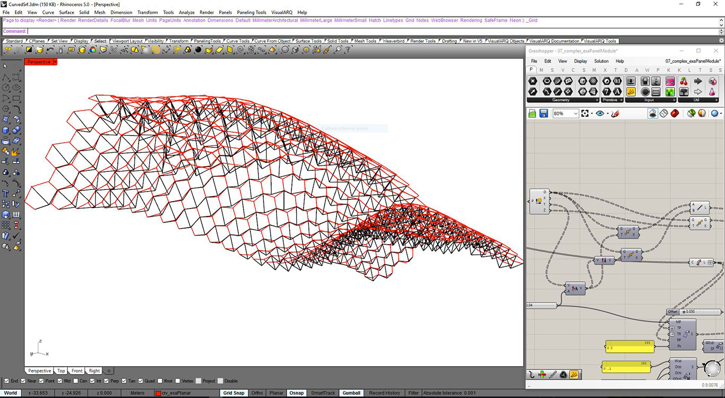725x398 pixels.
Task: Save the Grasshopper definition with the disk icon
Action: (x=544, y=113)
